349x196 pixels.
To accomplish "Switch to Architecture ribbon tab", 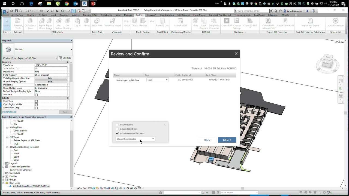I will pos(17,15).
